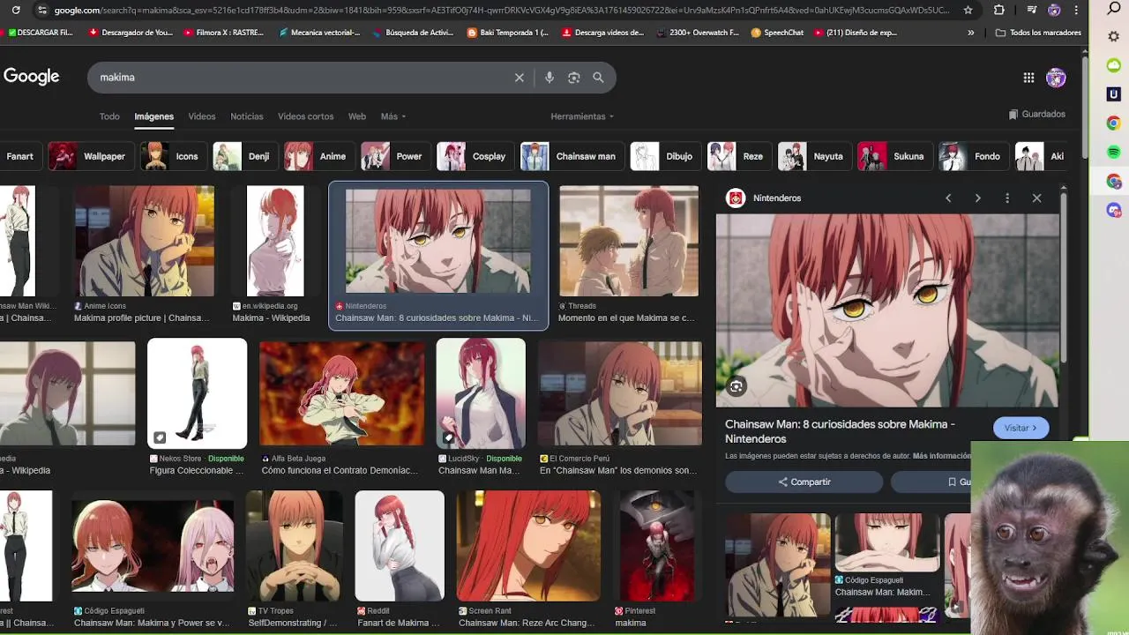Select the Imágenes tab
1129x635 pixels.
(153, 116)
